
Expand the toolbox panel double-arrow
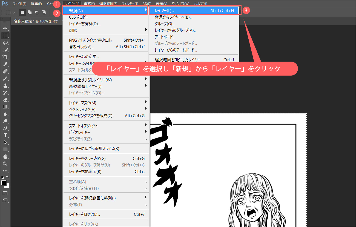[x=2, y=19]
